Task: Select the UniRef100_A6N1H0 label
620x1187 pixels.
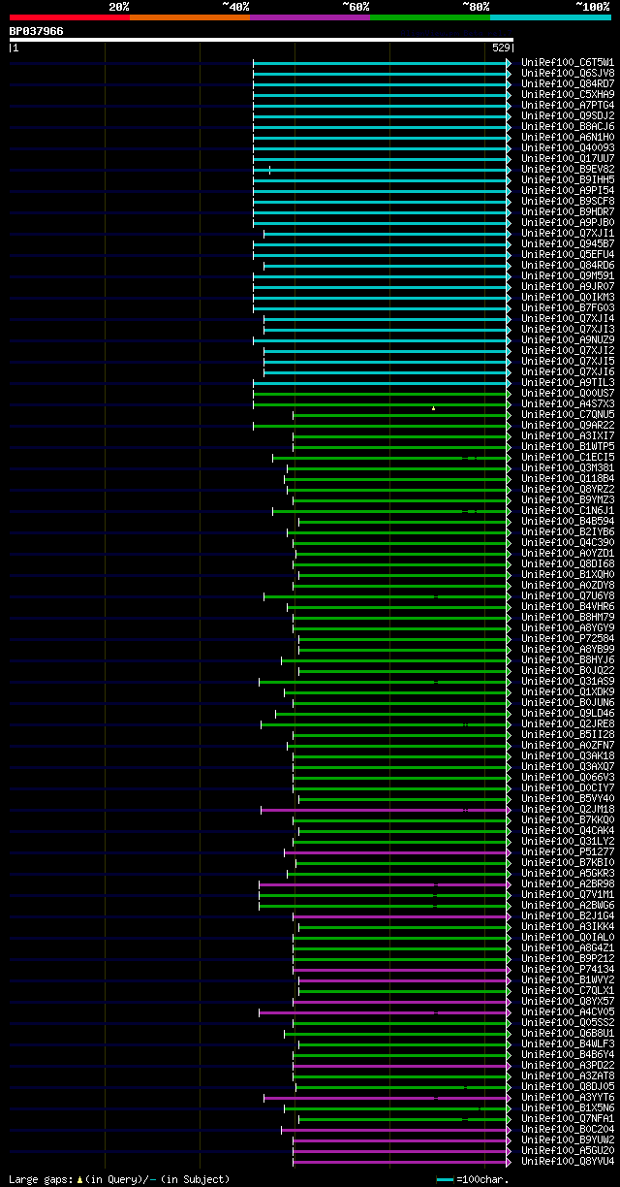Action: pos(568,137)
